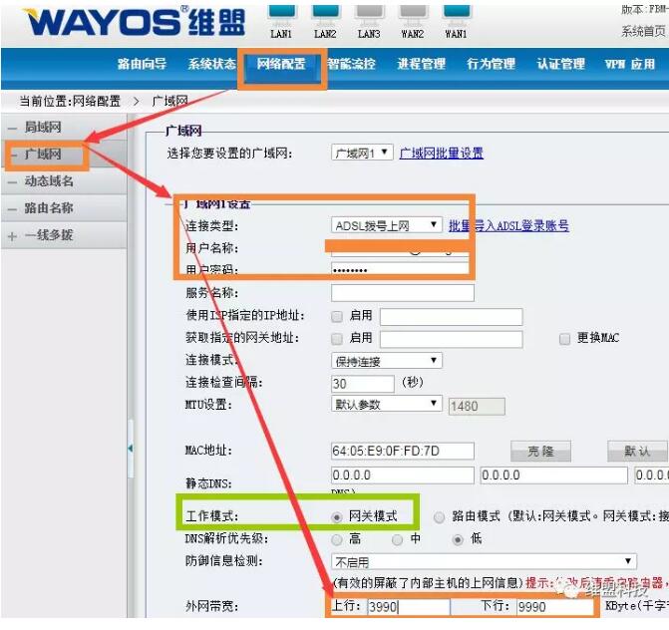
Task: Open the 智能流控 menu tab
Action: (351, 64)
